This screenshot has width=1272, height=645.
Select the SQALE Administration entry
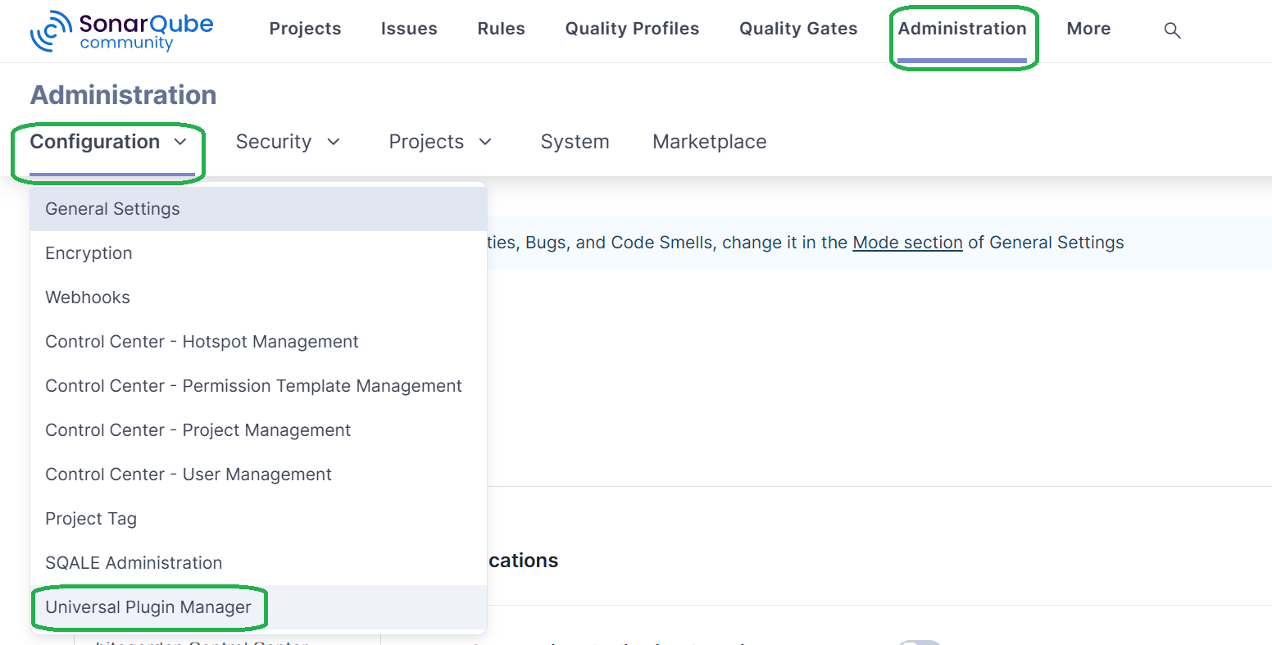[134, 563]
